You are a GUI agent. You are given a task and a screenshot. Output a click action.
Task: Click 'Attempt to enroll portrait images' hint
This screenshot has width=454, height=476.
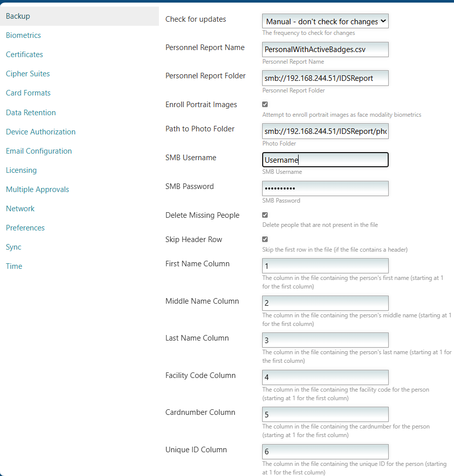pos(342,115)
